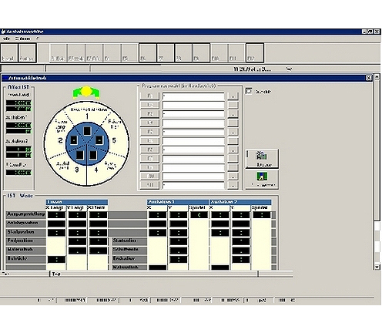Select the black square at station 4 in the dial
The width and height of the screenshot is (382, 333).
pos(93,155)
